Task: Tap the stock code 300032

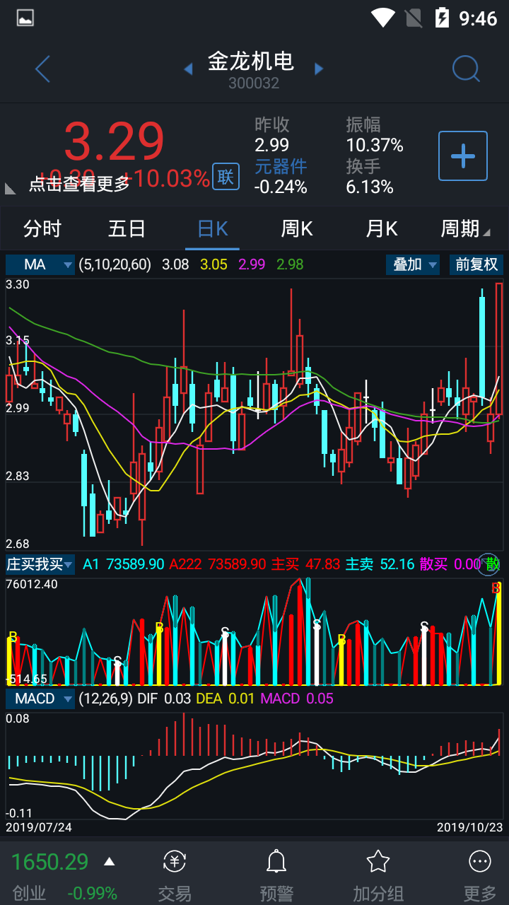Action: tap(254, 83)
